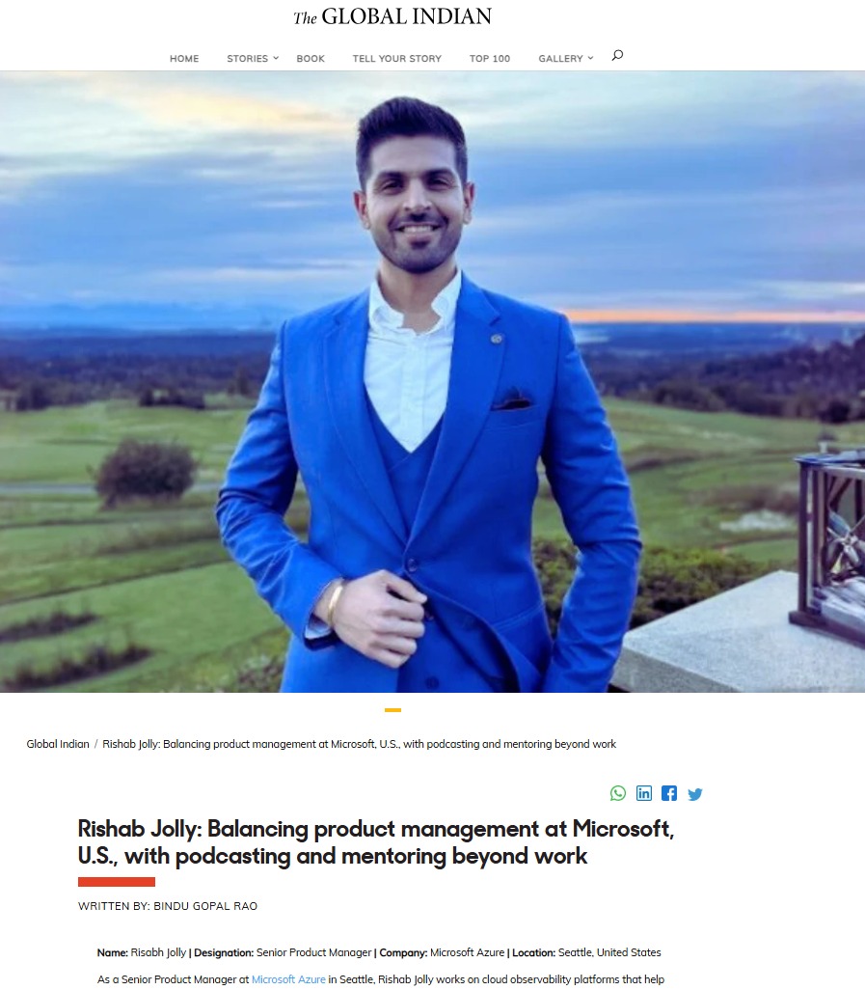The height and width of the screenshot is (990, 865).
Task: Click the yellow slider indicator below image
Action: [x=392, y=710]
